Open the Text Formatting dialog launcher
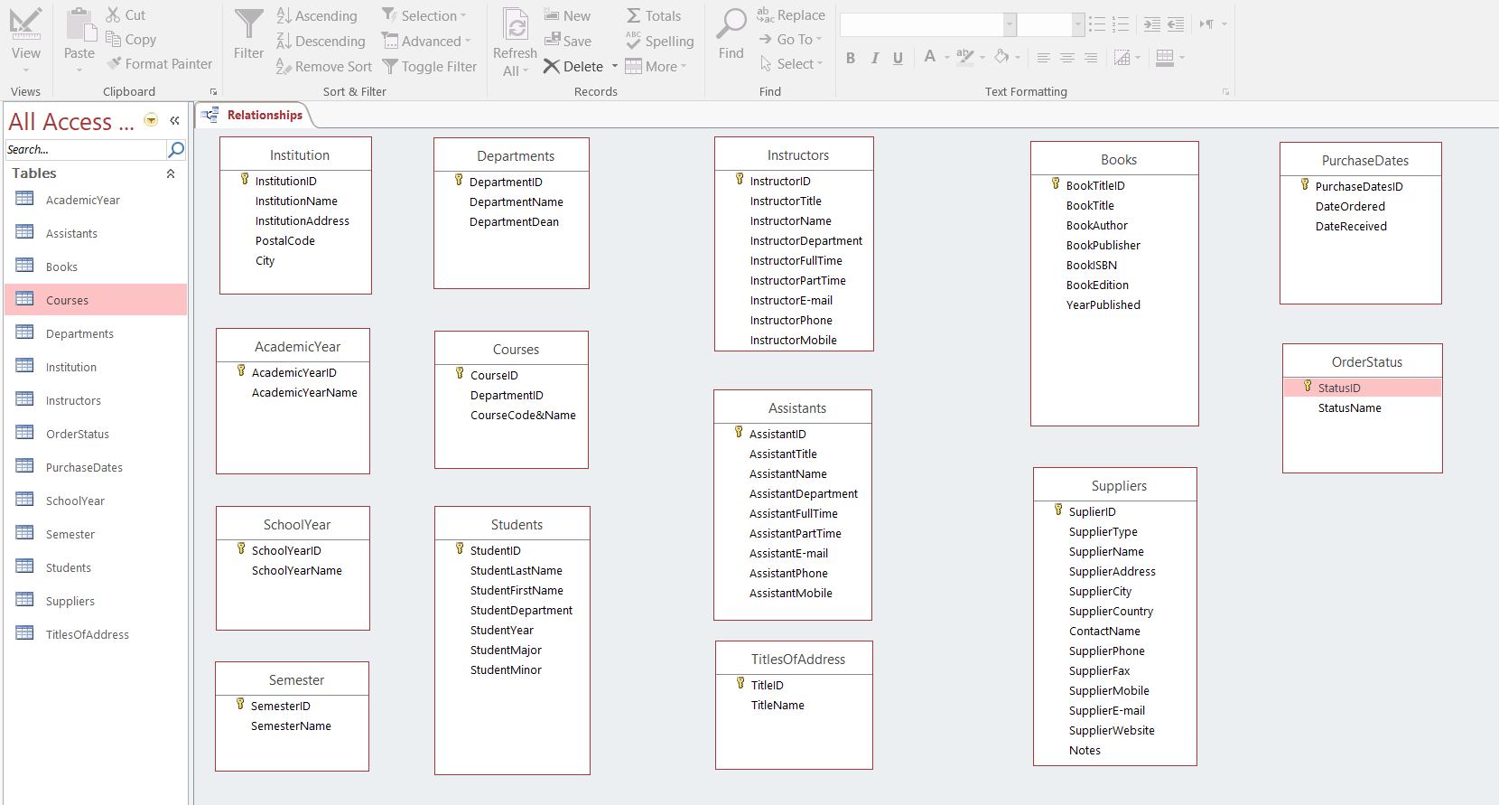This screenshot has width=1499, height=805. tap(1226, 92)
